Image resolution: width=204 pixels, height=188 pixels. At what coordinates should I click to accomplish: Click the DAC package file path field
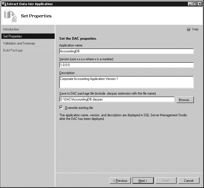117,99
